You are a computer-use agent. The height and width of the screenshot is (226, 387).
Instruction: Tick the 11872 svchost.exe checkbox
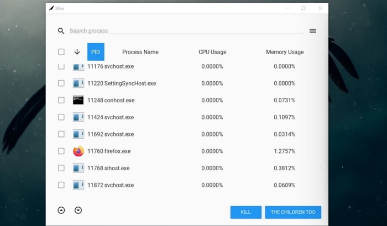[x=61, y=185]
